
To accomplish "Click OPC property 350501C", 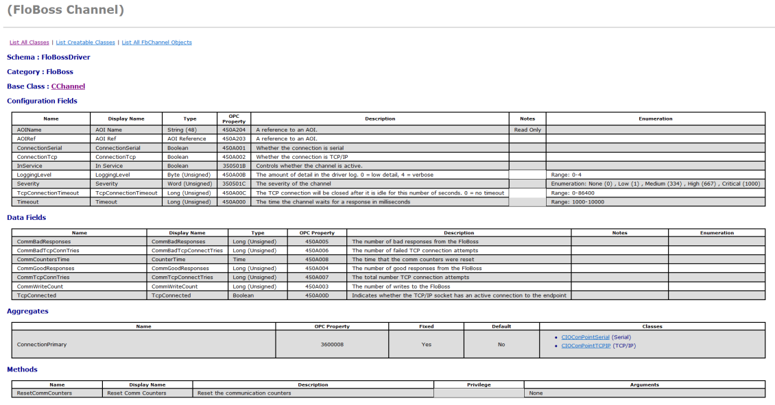I will [234, 184].
